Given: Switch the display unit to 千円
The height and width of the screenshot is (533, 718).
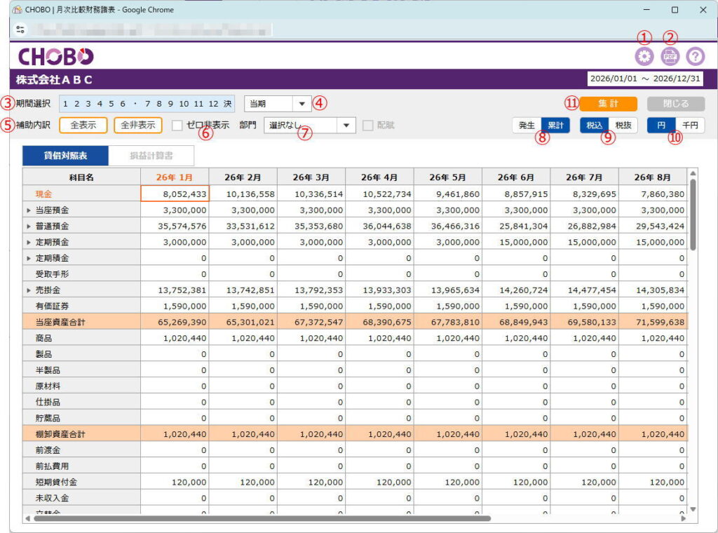Looking at the screenshot, I should 690,125.
